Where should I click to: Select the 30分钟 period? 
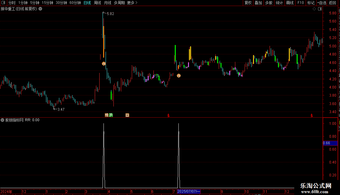(61, 3)
